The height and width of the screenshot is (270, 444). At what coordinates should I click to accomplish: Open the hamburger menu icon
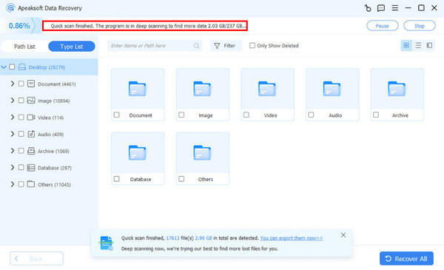coord(394,8)
